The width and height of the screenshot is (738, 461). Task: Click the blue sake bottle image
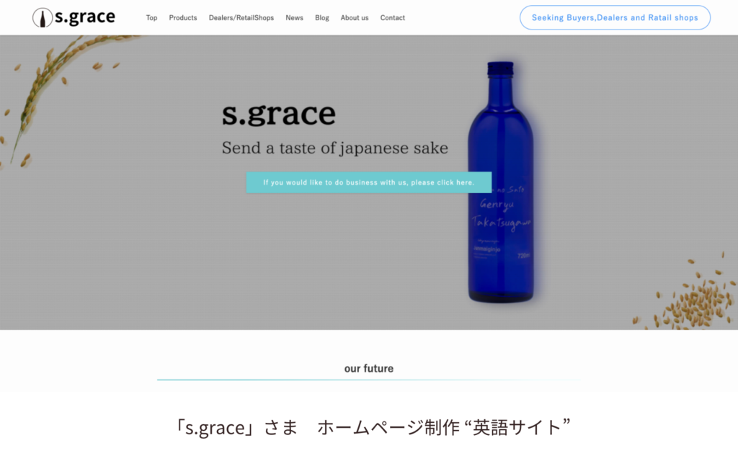click(501, 182)
